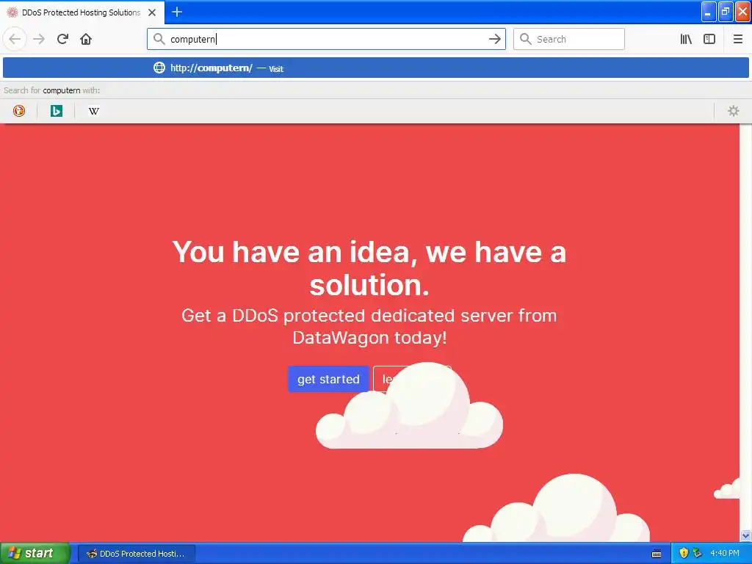This screenshot has width=752, height=564.
Task: Click the 4:40 PM clock
Action: click(x=725, y=553)
